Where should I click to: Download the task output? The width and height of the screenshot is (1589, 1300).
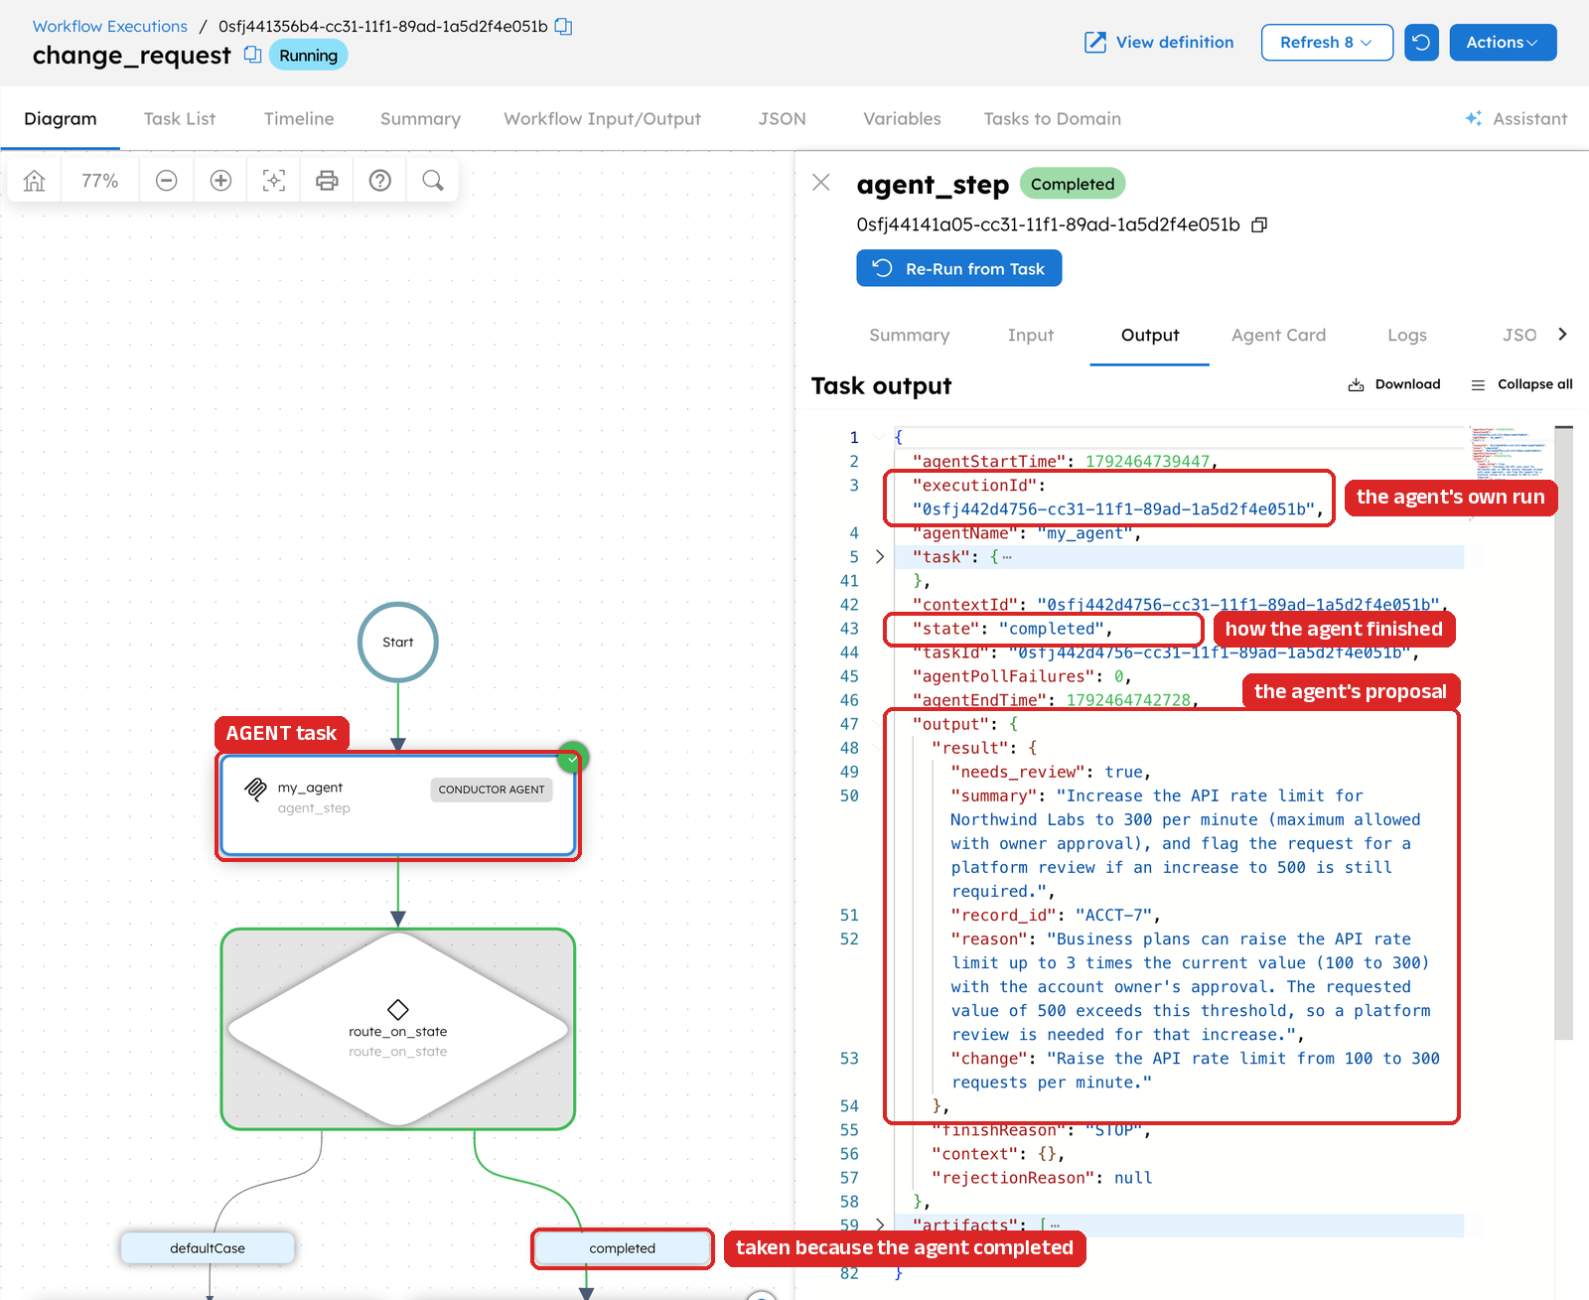pyautogui.click(x=1394, y=384)
